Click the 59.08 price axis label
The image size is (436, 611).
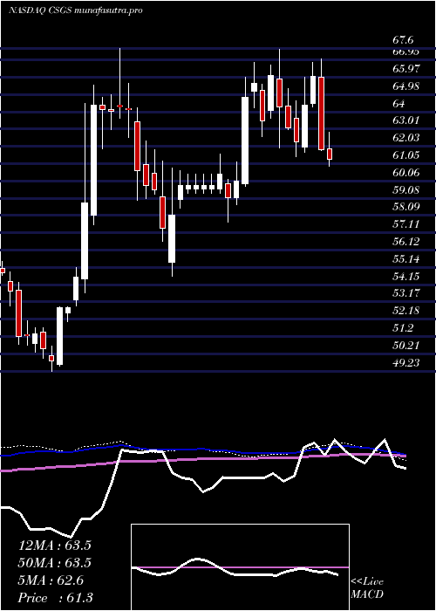pos(406,189)
